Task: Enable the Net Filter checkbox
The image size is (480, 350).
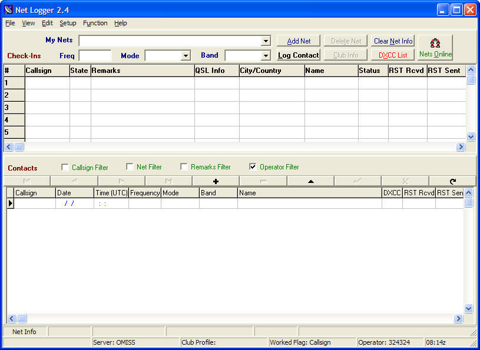Action: [x=130, y=167]
